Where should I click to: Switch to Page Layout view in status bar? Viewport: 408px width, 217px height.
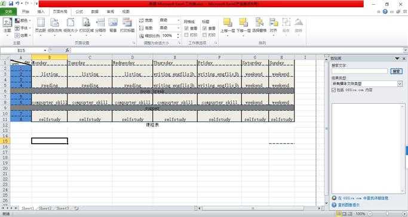(344, 214)
